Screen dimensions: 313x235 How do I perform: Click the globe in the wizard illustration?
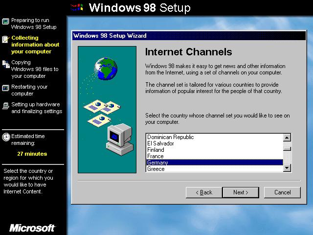tap(106, 69)
